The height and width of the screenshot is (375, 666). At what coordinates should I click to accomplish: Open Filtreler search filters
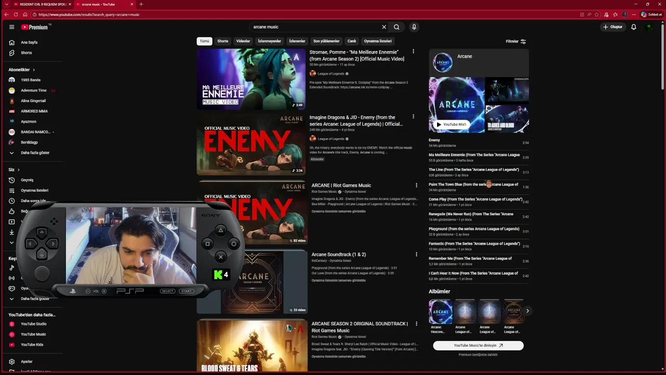pyautogui.click(x=516, y=41)
